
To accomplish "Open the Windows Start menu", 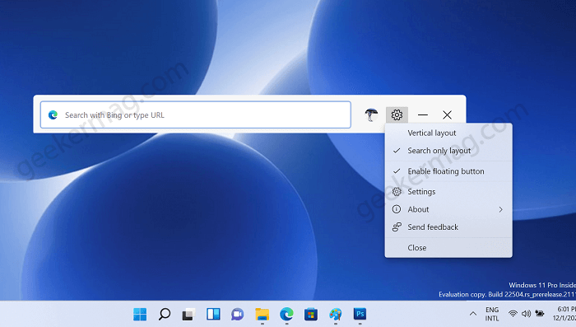I will (140, 314).
